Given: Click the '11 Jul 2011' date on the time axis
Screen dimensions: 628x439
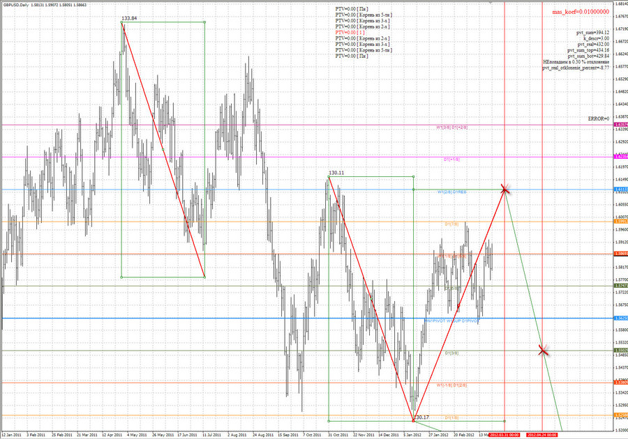Looking at the screenshot, I should pyautogui.click(x=212, y=435).
